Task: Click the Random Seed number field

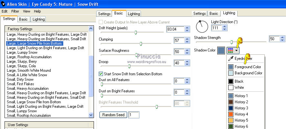Action: pyautogui.click(x=134, y=115)
